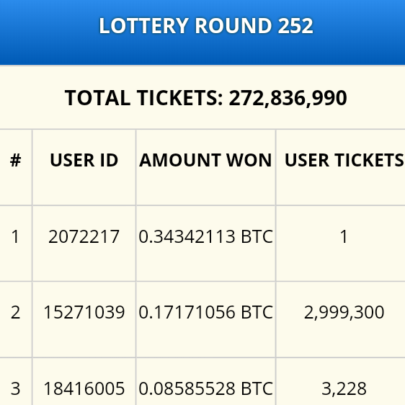Select the TOTAL TICKETS 272,836,990 text
Screen dimensions: 405x405
pos(206,98)
